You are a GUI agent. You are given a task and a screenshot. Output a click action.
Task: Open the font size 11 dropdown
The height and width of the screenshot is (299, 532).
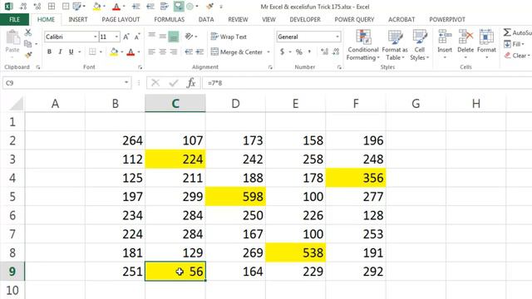pyautogui.click(x=116, y=37)
